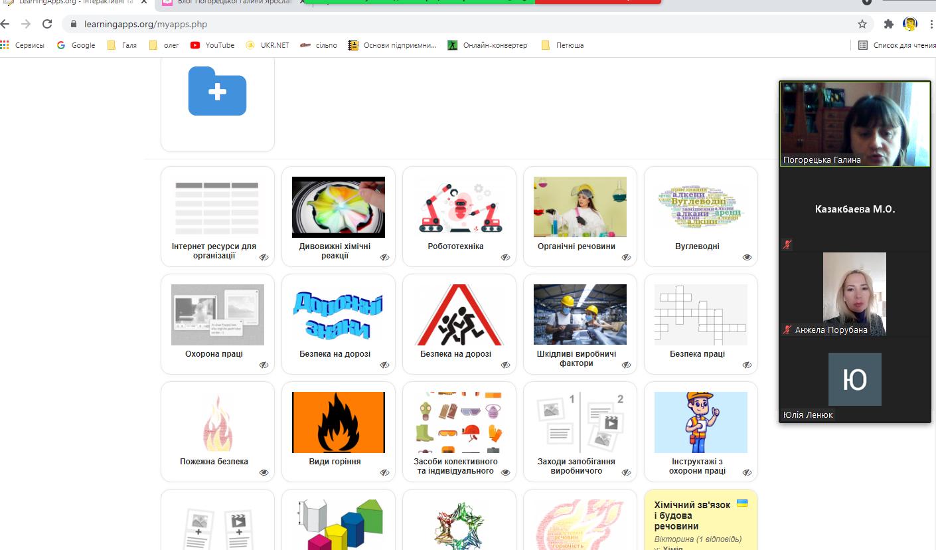Open the Chrome extensions puzzle icon
The height and width of the screenshot is (550, 936).
889,24
